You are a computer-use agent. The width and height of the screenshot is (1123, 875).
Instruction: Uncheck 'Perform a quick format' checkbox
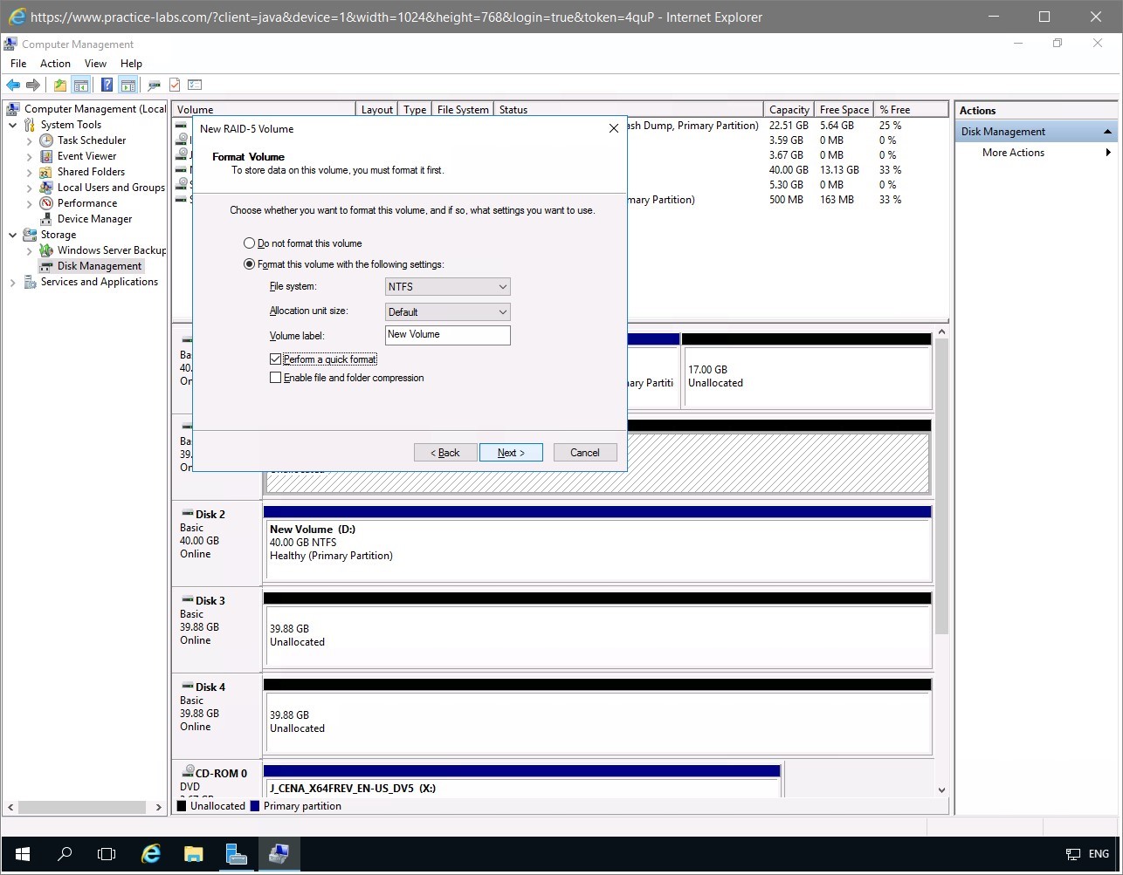click(x=276, y=359)
